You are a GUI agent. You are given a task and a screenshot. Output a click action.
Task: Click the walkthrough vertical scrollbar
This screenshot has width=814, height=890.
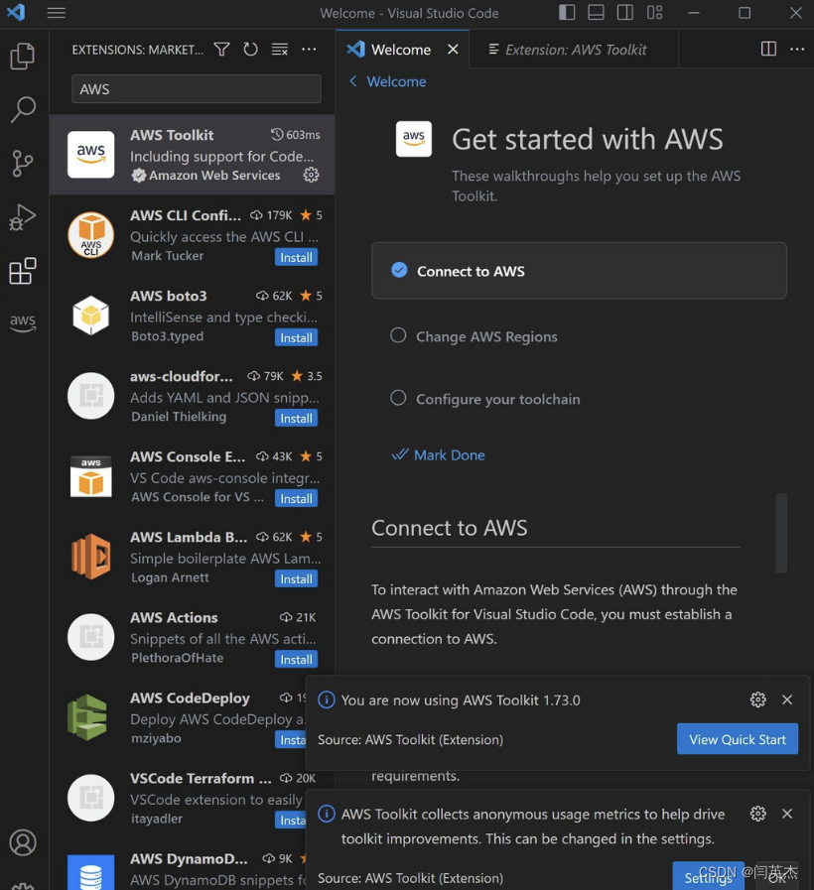tap(781, 533)
